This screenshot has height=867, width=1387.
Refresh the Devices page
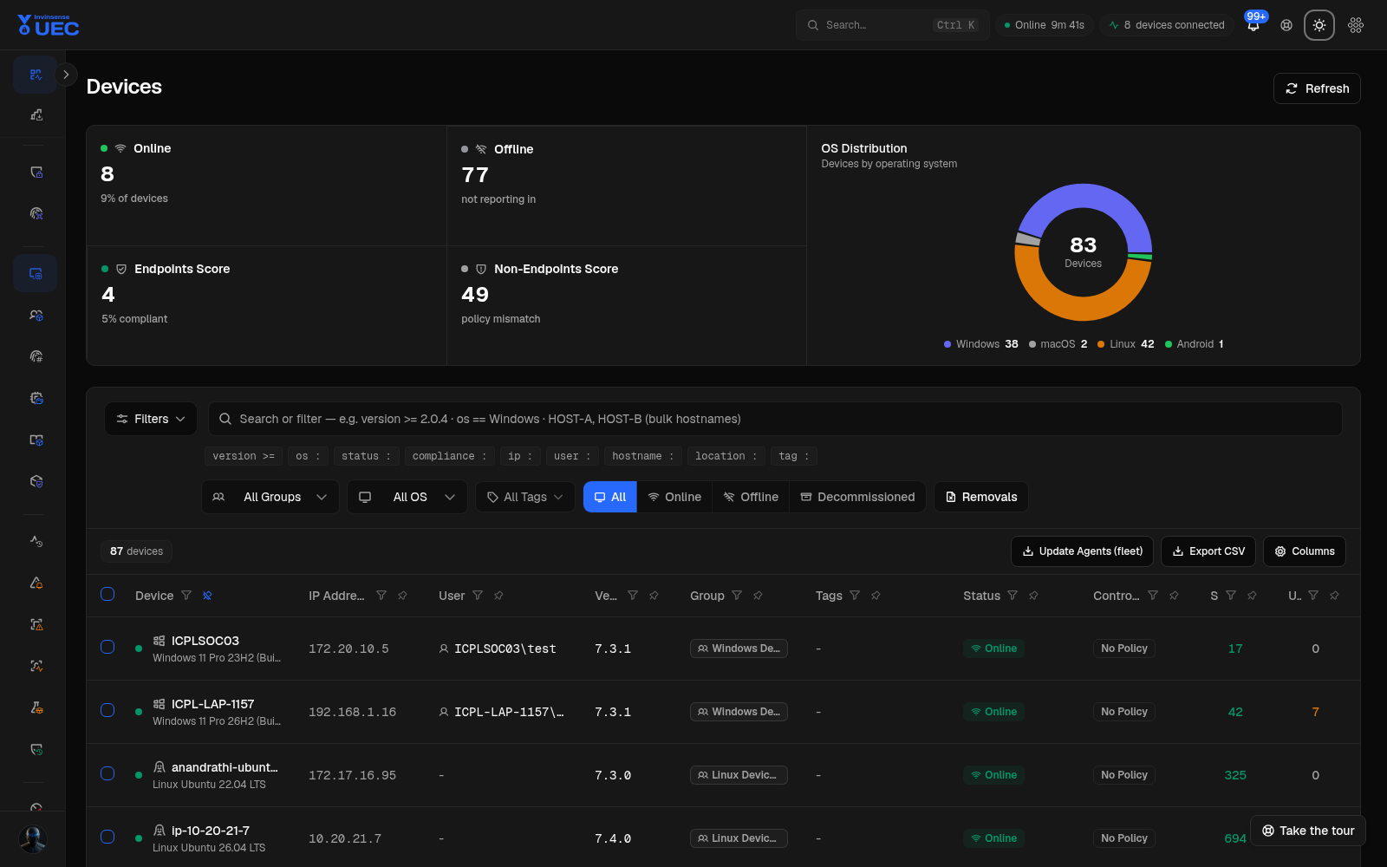point(1317,88)
